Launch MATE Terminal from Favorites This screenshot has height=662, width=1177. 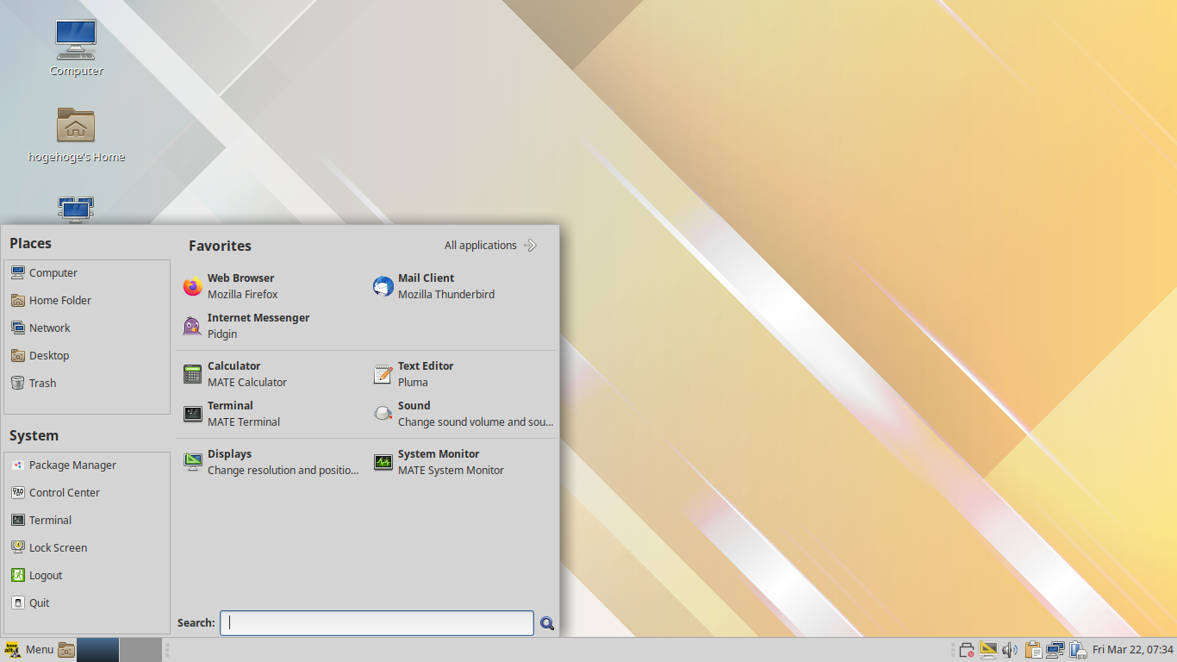pos(272,414)
